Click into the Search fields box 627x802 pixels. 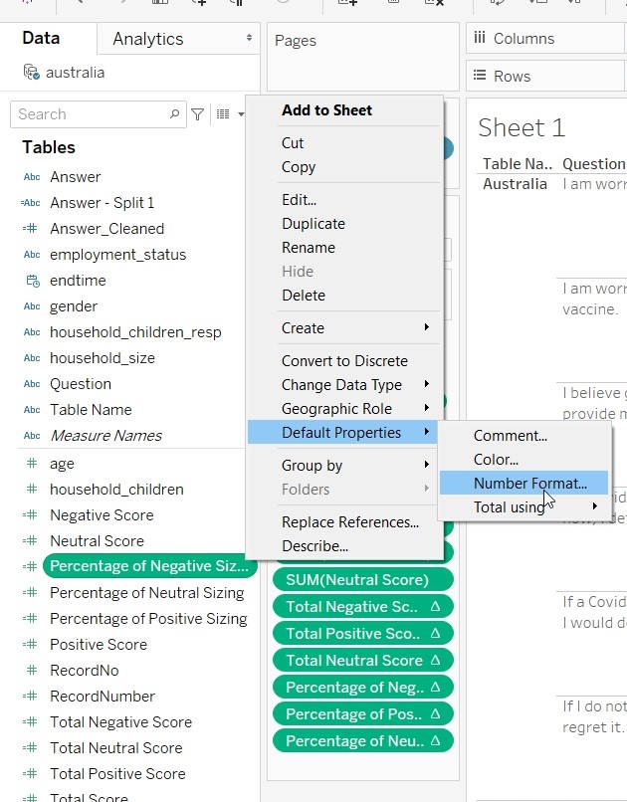click(90, 114)
